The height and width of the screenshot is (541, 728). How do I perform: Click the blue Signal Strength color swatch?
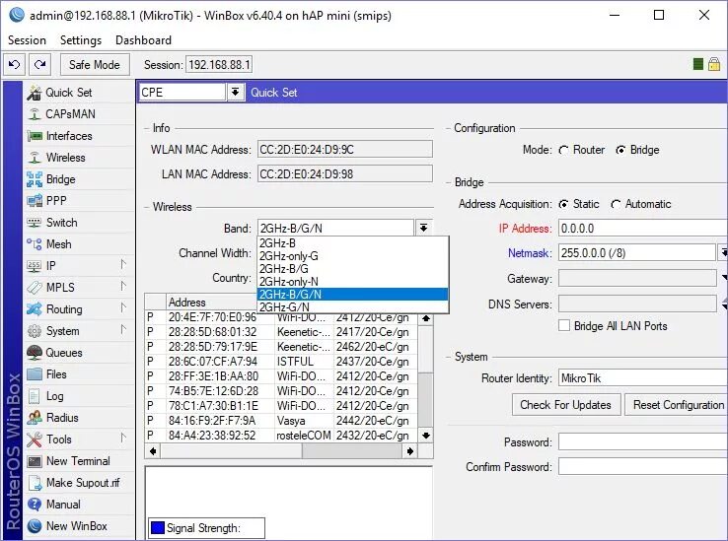coord(158,528)
